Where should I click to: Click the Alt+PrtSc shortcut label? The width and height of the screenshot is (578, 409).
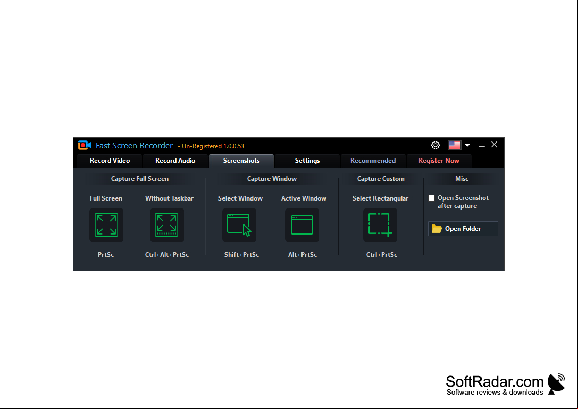303,255
